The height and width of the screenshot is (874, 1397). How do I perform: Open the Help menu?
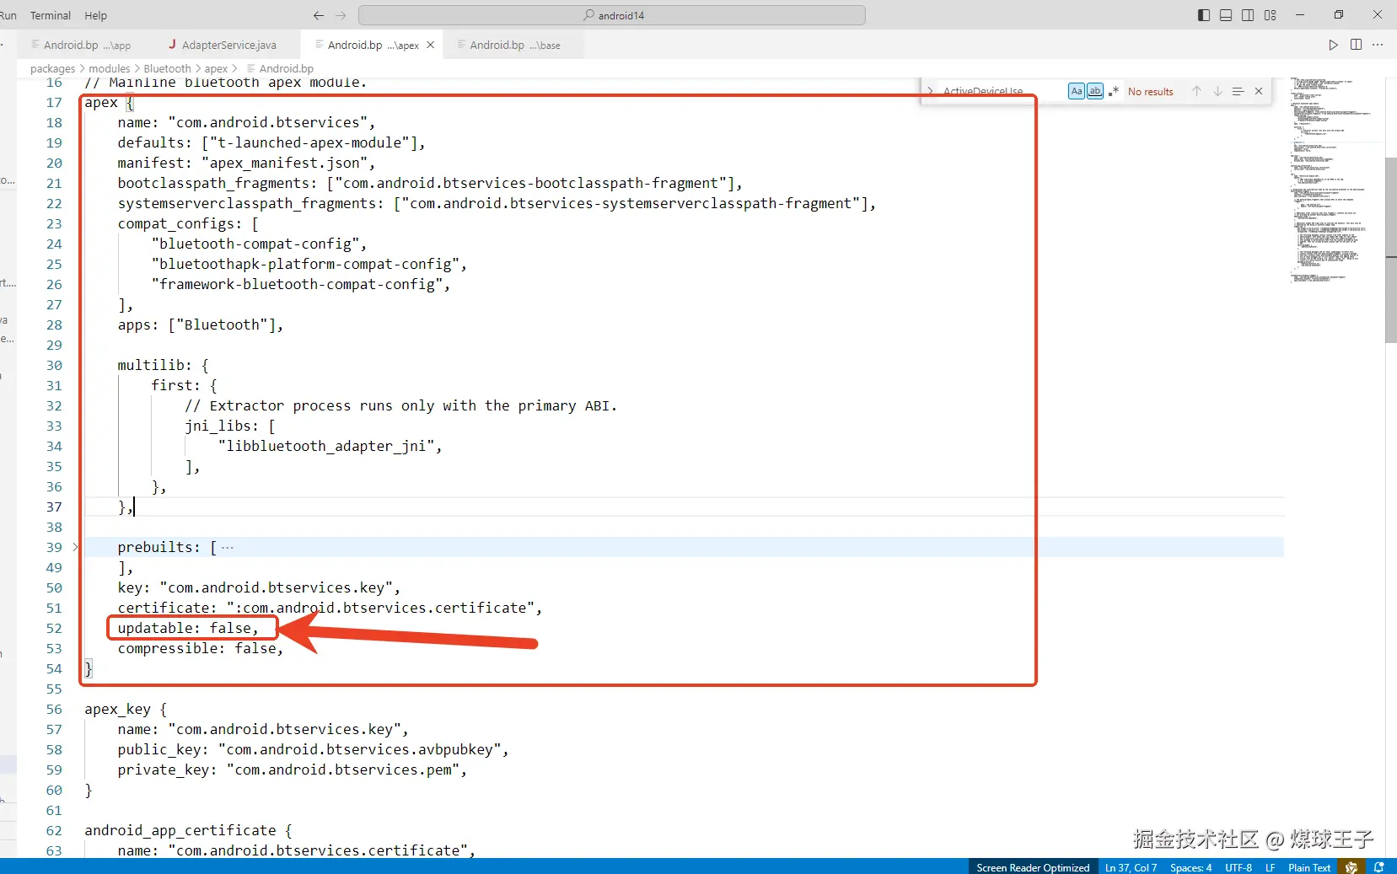(95, 15)
